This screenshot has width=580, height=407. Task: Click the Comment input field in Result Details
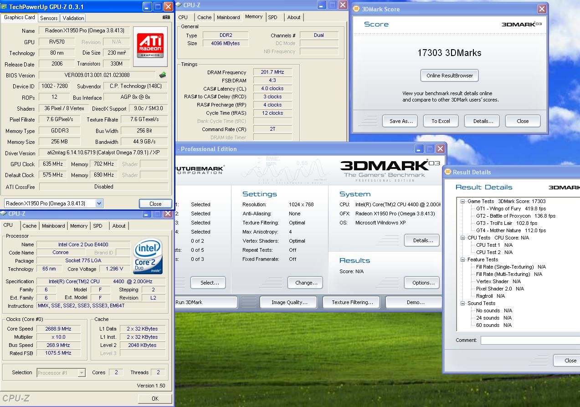coord(530,340)
